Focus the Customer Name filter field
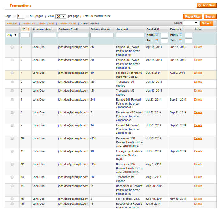Viewport: 223px width, 209px height. coord(44,35)
